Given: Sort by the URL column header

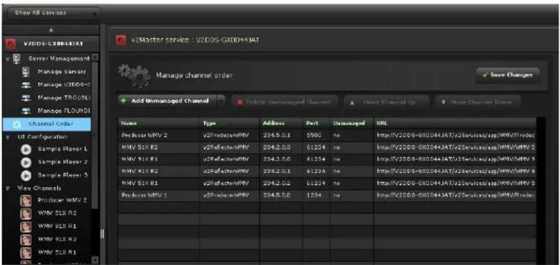Looking at the screenshot, I should (455, 123).
